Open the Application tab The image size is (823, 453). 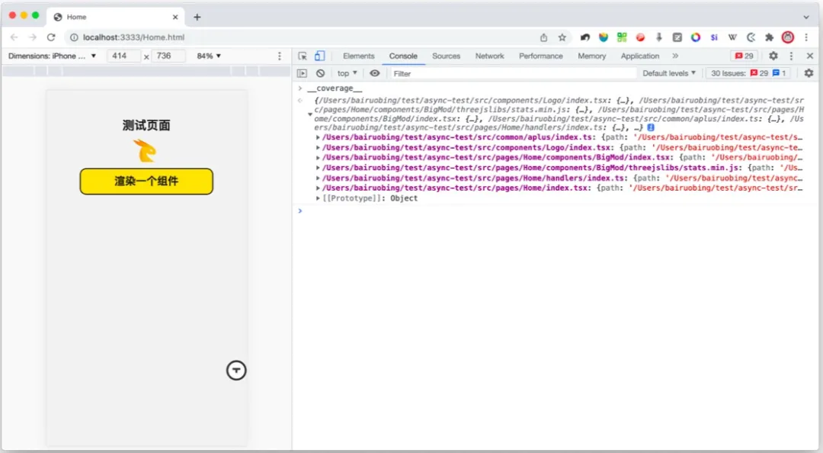point(640,56)
